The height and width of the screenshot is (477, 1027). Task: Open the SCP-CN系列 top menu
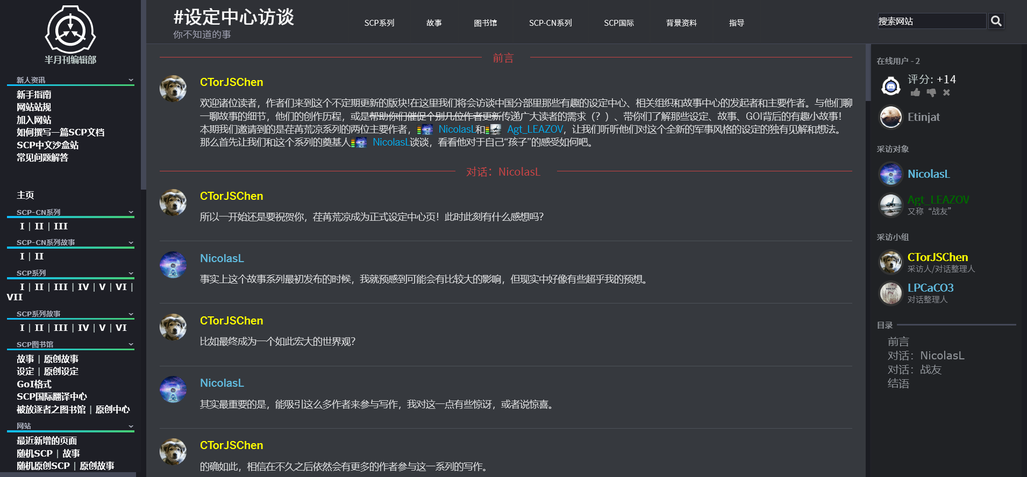click(x=550, y=23)
